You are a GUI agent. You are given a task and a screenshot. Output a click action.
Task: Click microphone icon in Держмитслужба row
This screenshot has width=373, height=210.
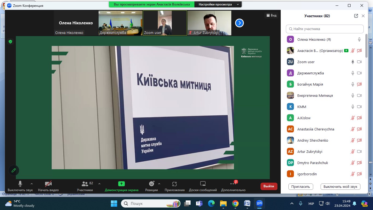[x=353, y=73]
